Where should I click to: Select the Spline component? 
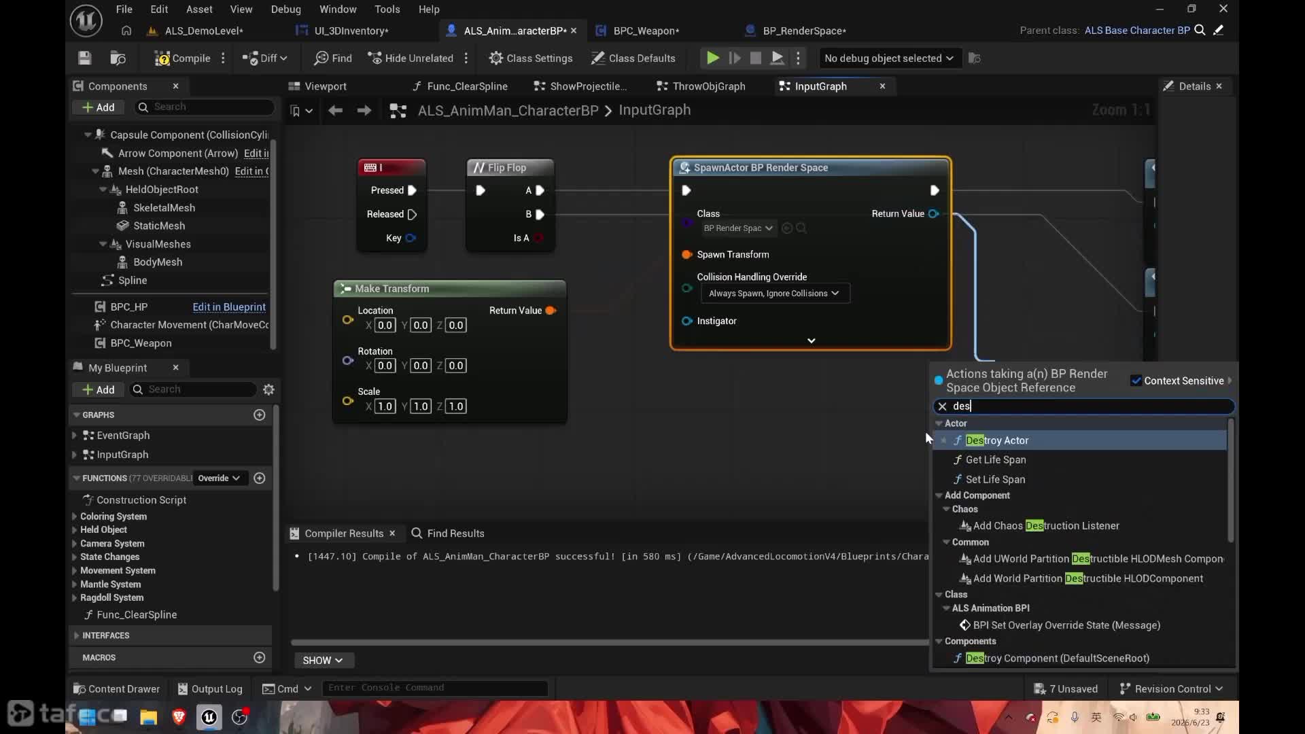click(x=132, y=281)
